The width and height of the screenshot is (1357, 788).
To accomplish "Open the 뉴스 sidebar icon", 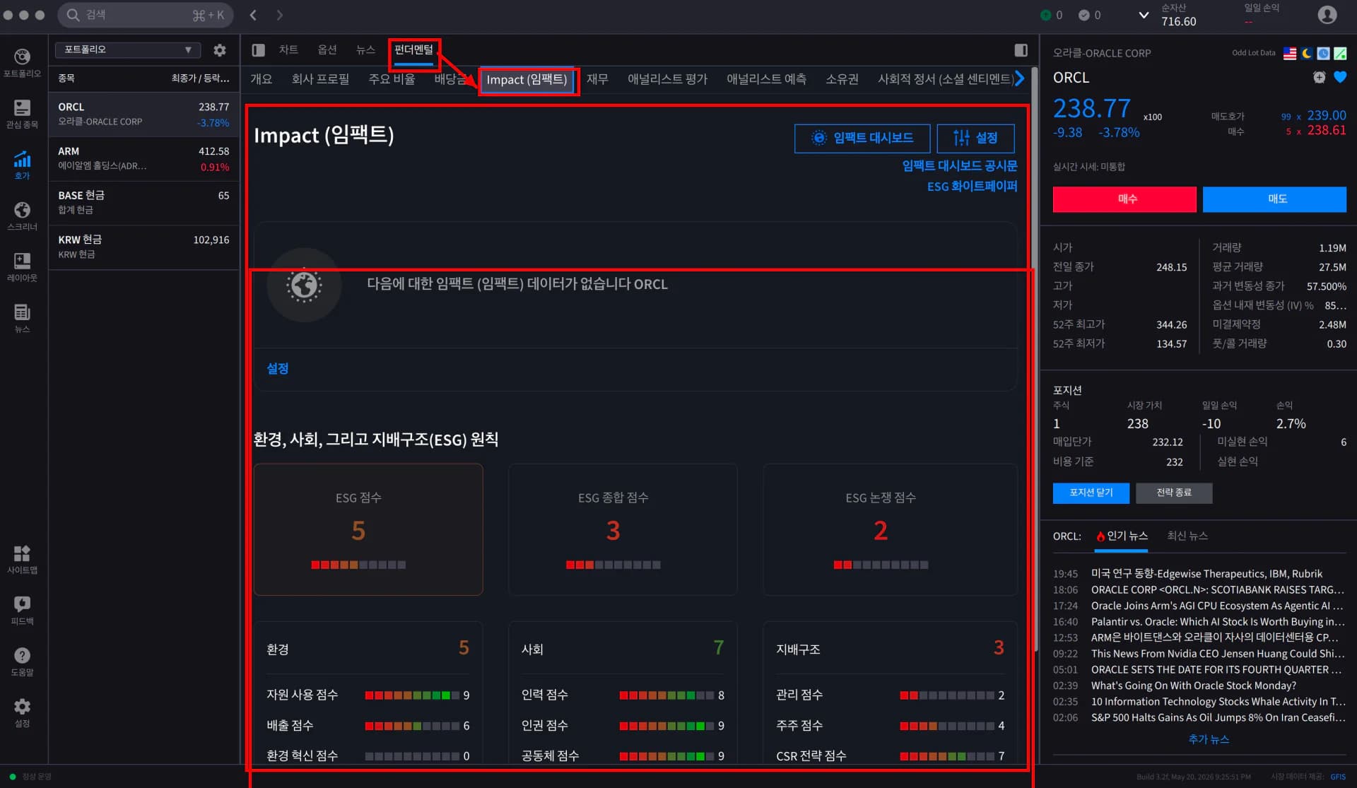I will pos(22,318).
